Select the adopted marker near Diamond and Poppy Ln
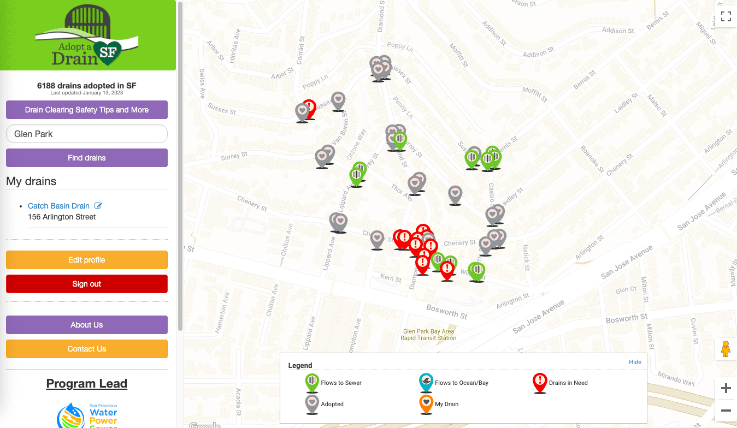This screenshot has height=428, width=737. pos(378,71)
